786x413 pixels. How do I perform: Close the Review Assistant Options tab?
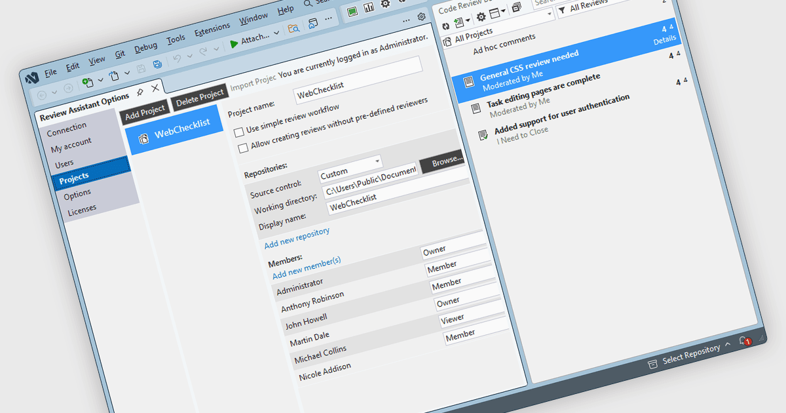pos(155,88)
